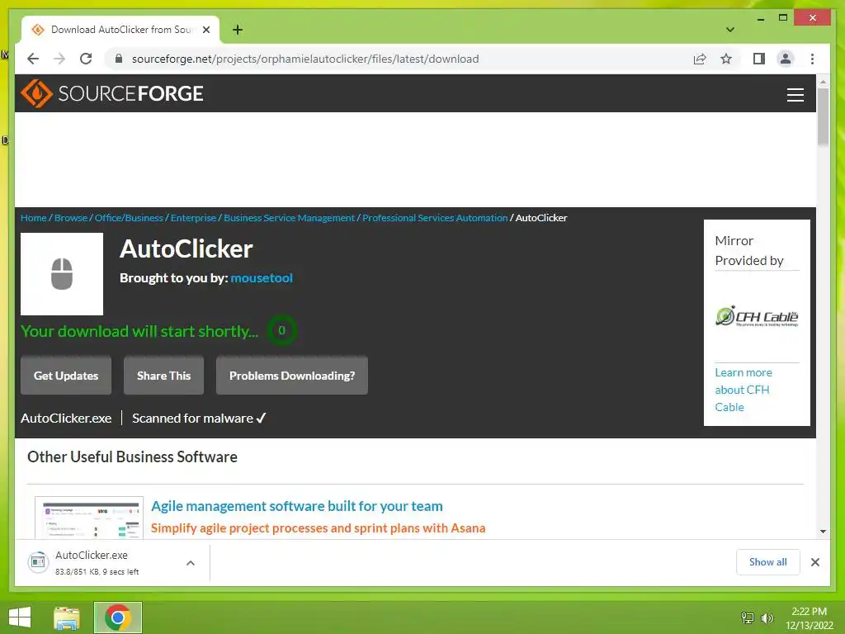Image resolution: width=845 pixels, height=634 pixels.
Task: Click Problems Downloading? button
Action: [x=292, y=376]
